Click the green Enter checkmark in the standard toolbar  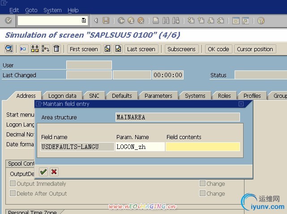tap(8, 20)
